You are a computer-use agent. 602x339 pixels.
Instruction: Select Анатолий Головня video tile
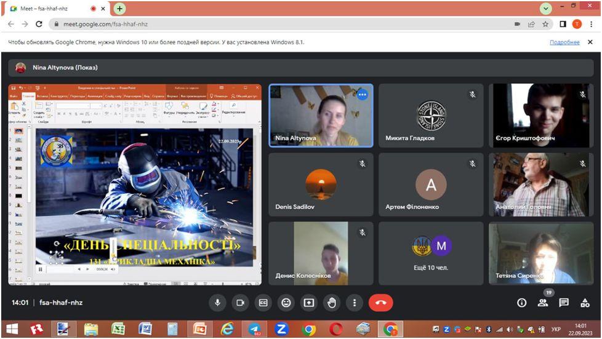tap(541, 185)
